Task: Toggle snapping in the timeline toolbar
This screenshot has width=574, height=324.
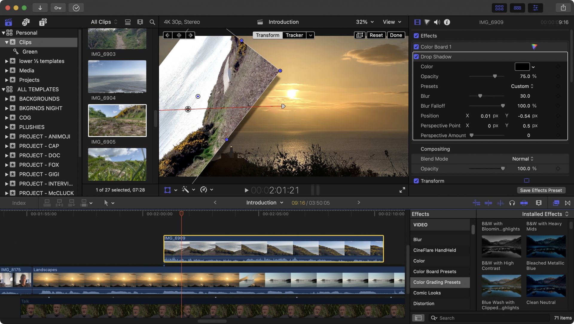Action: coord(568,203)
